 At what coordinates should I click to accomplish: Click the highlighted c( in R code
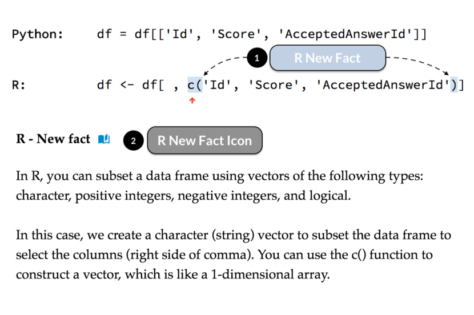[195, 86]
